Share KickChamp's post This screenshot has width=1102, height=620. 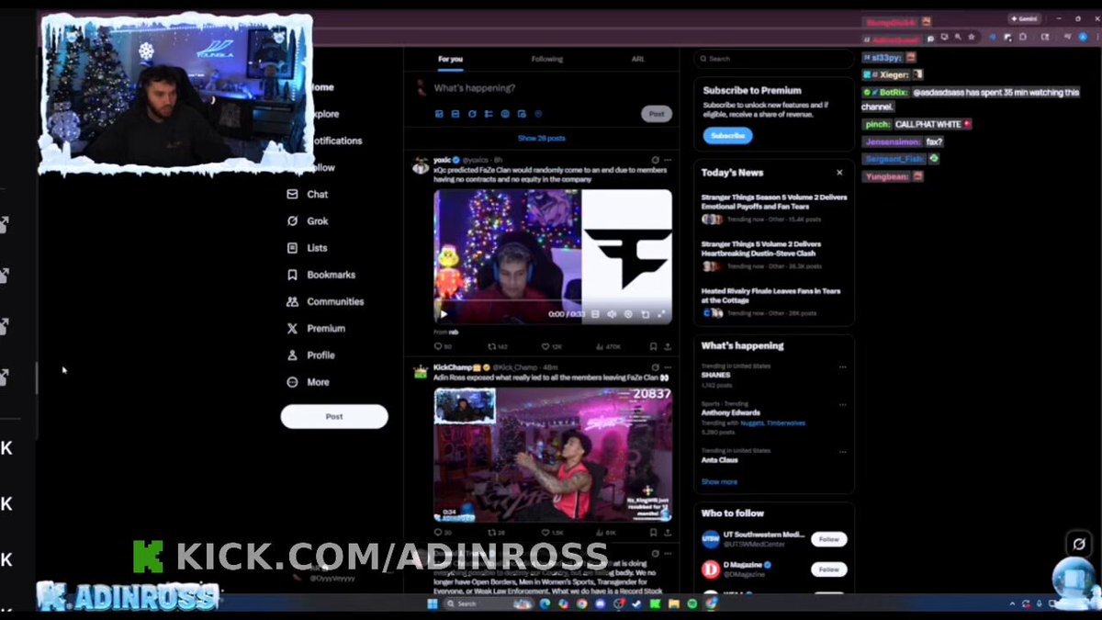click(x=668, y=533)
